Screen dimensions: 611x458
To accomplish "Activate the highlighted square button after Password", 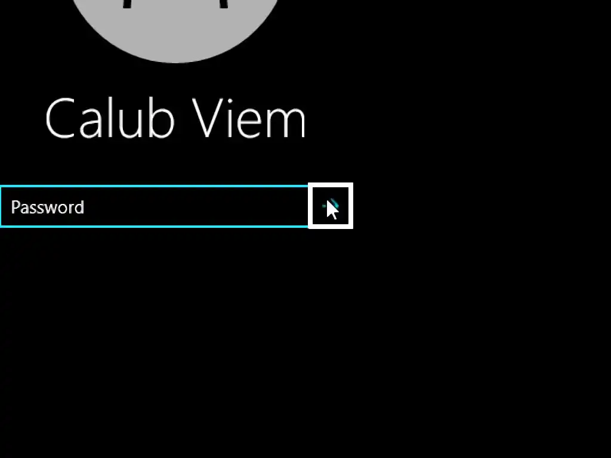I will [331, 206].
